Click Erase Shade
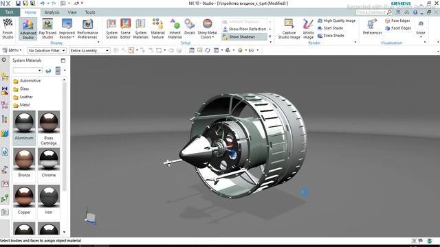Screen dimensions: 440x247 (331, 36)
